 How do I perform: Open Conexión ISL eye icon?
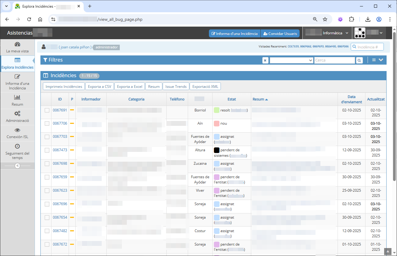point(17,130)
